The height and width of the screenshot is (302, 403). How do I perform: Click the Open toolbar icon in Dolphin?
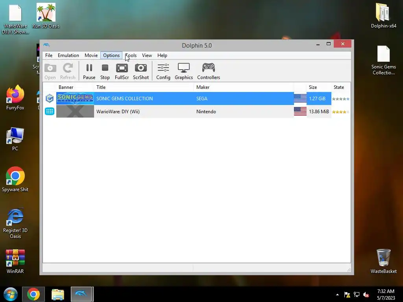(x=50, y=71)
